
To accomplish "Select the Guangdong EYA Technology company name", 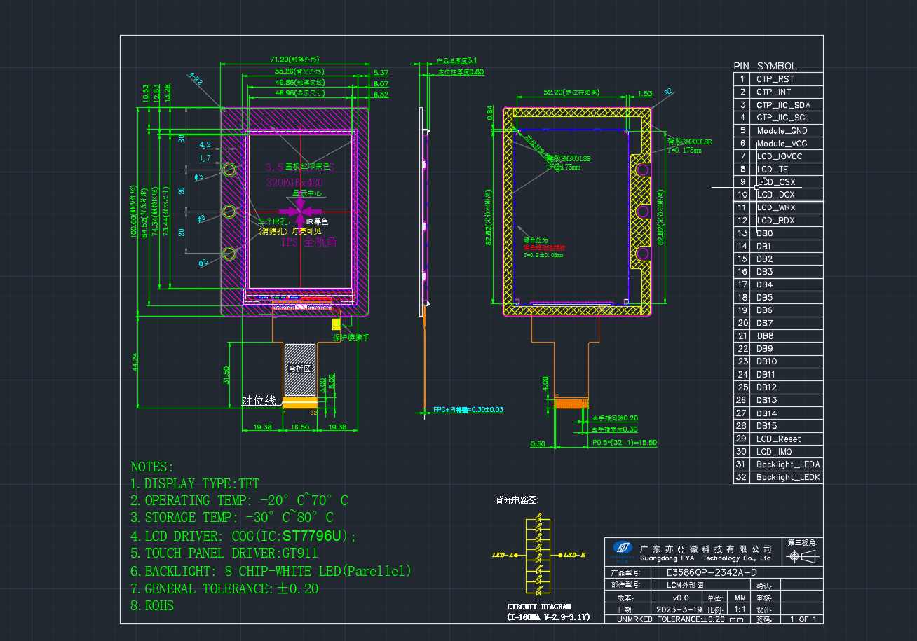I will click(705, 558).
